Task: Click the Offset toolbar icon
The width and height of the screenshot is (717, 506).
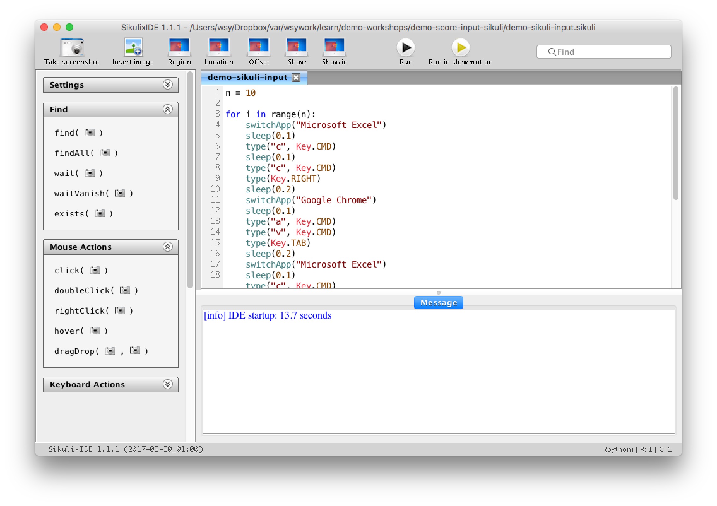Action: click(x=258, y=47)
